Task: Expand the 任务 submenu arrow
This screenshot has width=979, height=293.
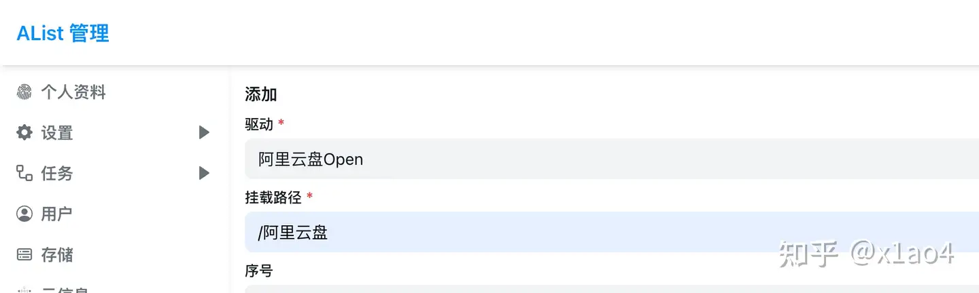Action: 204,174
